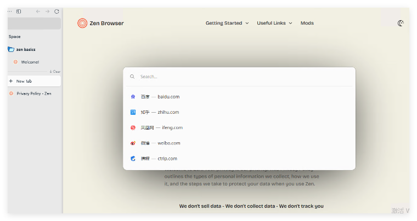Expand the Useful Links dropdown

pos(274,23)
